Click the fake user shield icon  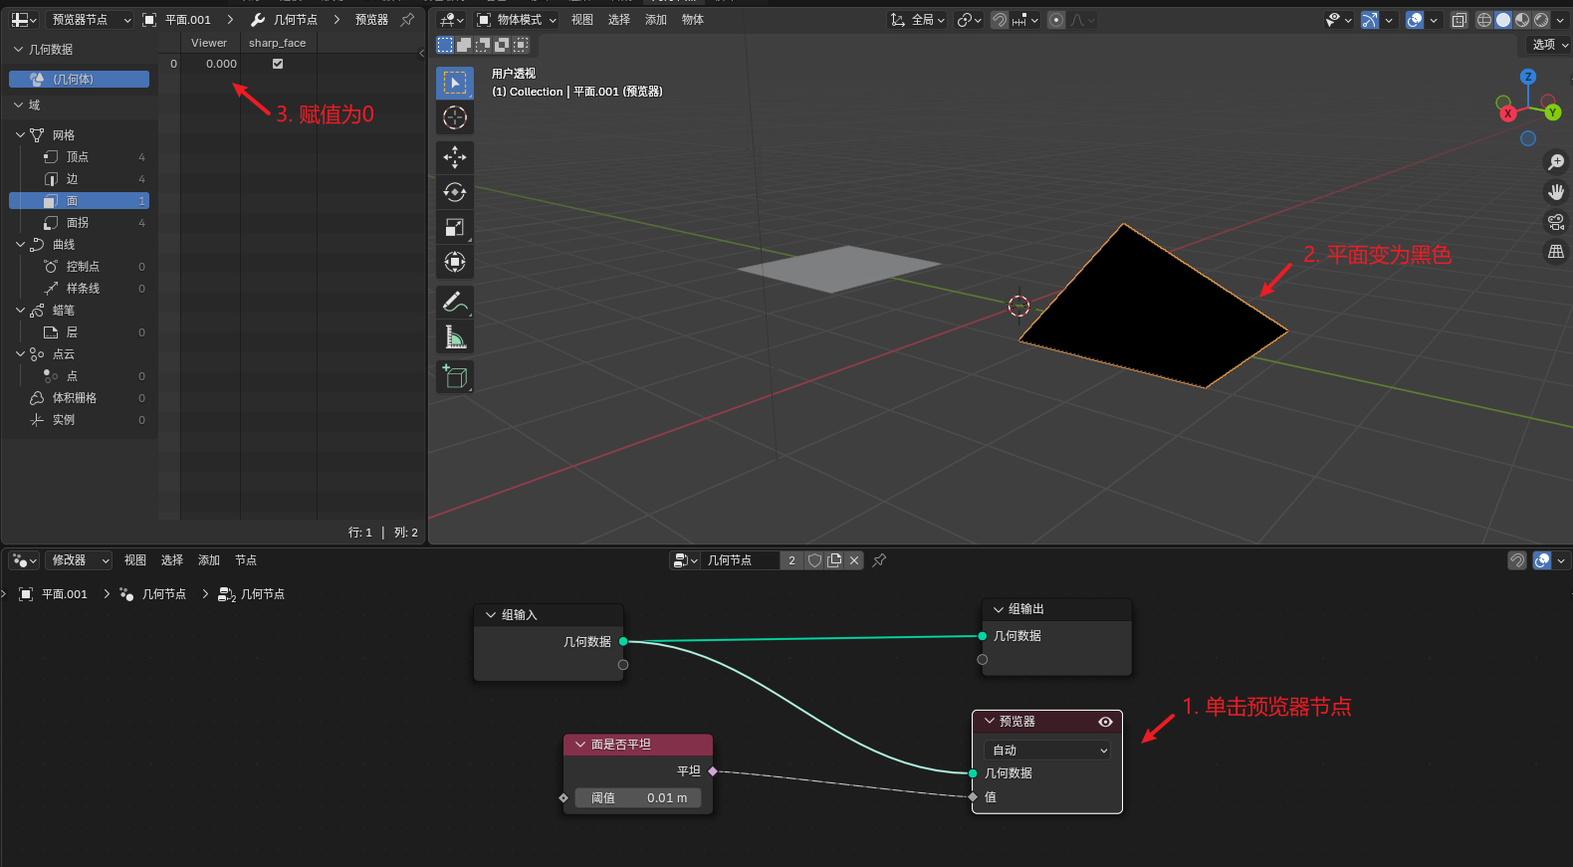click(x=814, y=560)
